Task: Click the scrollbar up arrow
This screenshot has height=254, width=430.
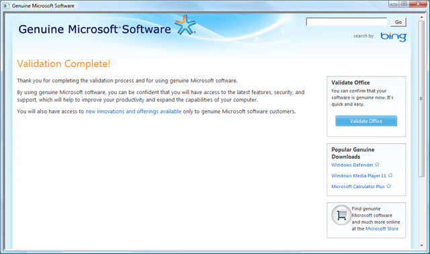Action: point(421,17)
